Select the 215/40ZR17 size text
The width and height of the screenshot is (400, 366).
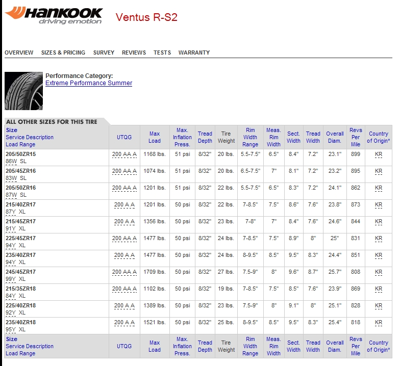click(x=20, y=204)
